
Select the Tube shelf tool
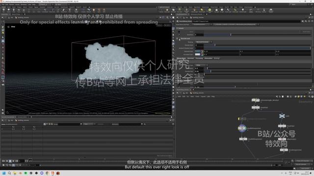14,10
